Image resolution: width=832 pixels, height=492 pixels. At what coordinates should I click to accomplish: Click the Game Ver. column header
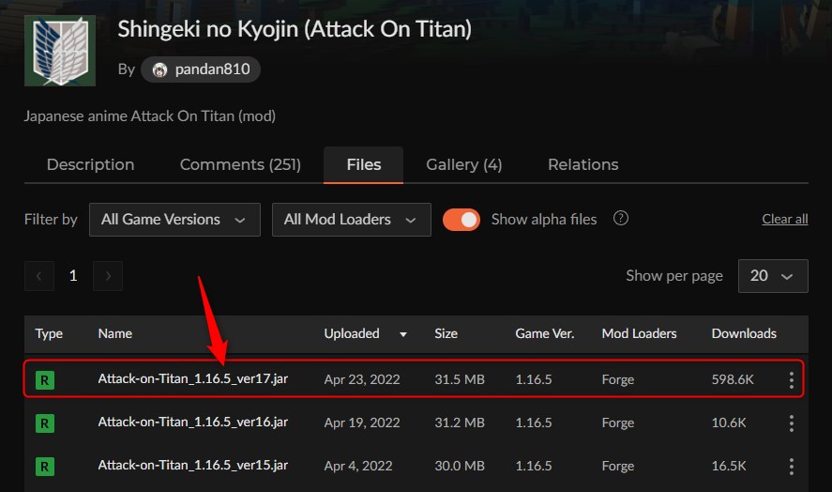pos(544,333)
